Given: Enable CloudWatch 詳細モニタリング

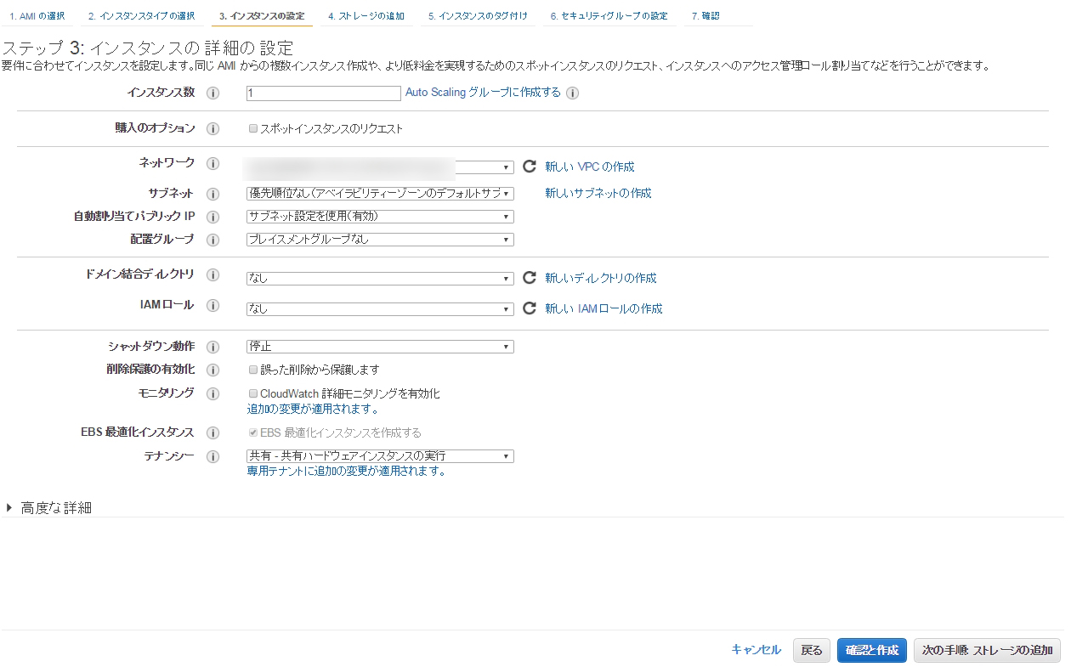Looking at the screenshot, I should (252, 393).
